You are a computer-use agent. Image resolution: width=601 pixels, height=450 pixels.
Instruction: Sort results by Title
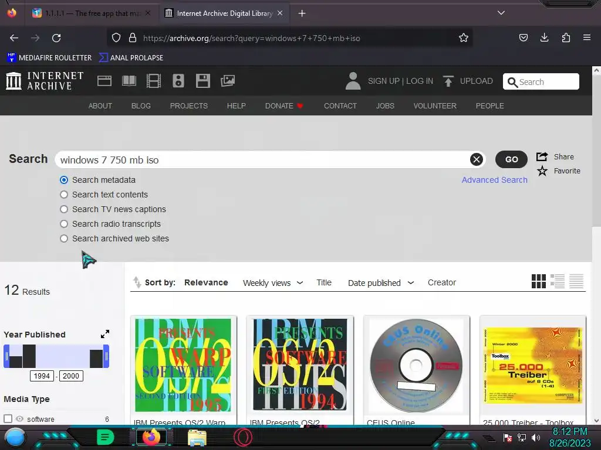click(324, 282)
